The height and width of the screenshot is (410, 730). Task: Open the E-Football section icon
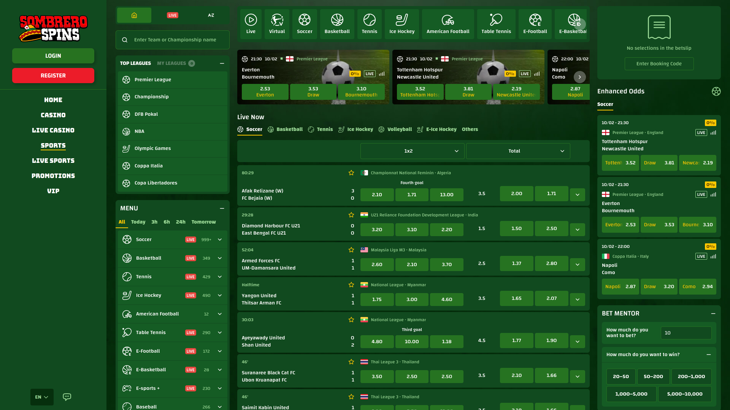pos(535,24)
